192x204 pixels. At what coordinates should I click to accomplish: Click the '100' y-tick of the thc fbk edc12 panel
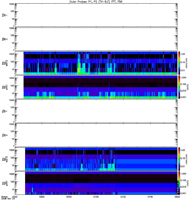[12, 158]
